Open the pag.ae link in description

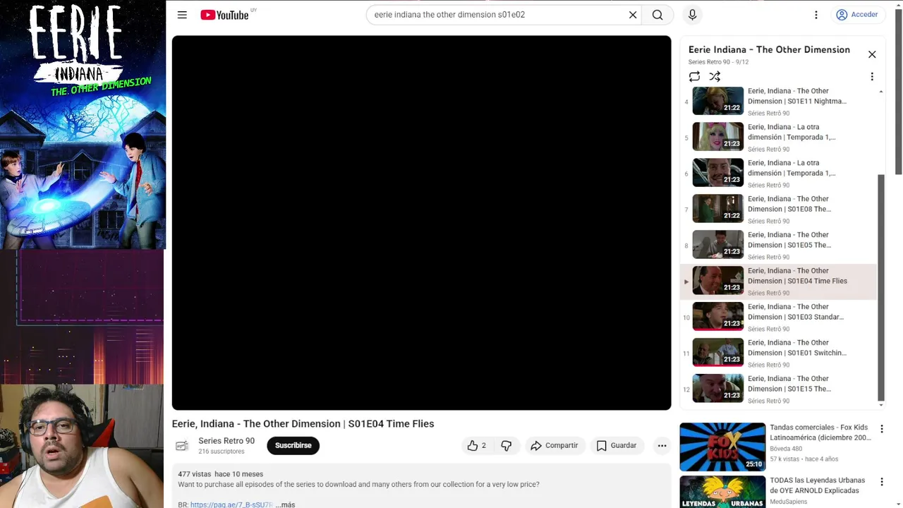[231, 504]
